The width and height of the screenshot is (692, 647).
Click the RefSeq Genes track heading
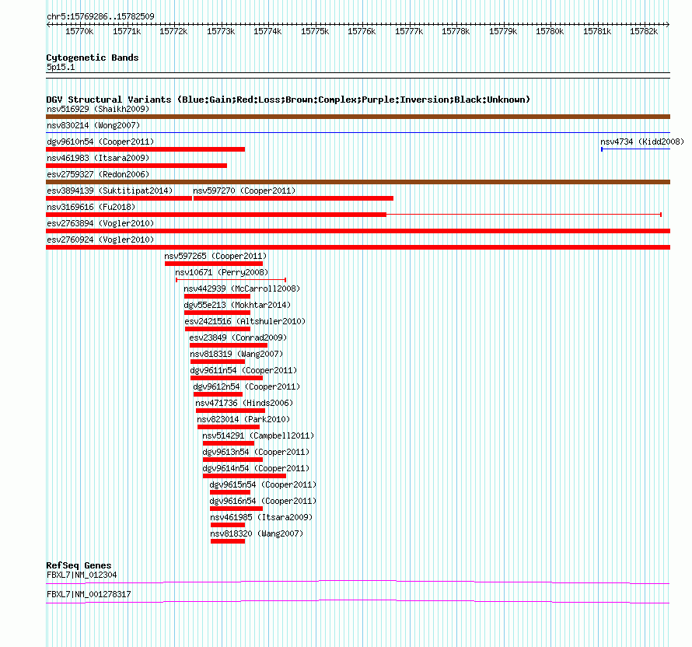click(79, 565)
